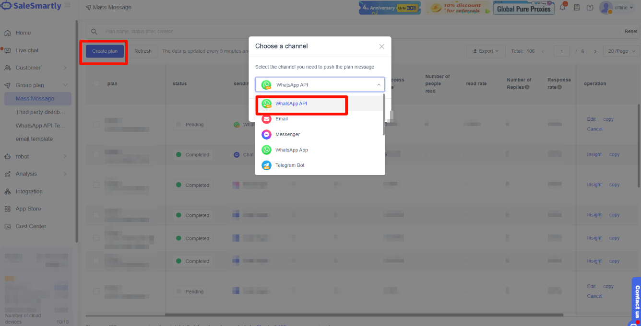Screen dimensions: 641x326
Task: Click the notification bell icon
Action: [563, 7]
